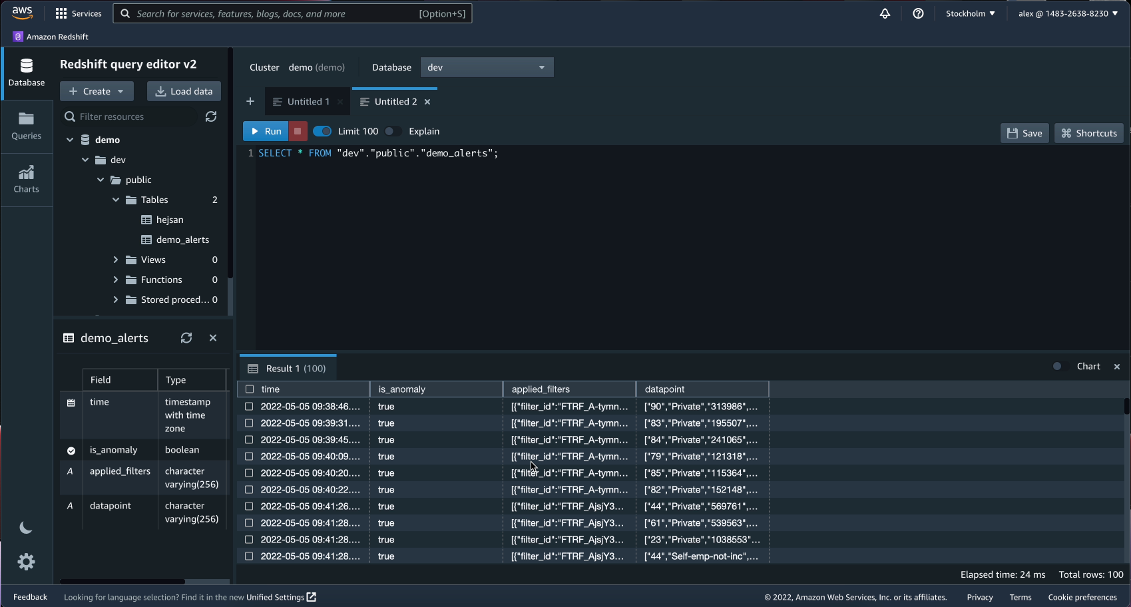The width and height of the screenshot is (1131, 607).
Task: Open external Unified Settings link icon
Action: click(x=311, y=597)
